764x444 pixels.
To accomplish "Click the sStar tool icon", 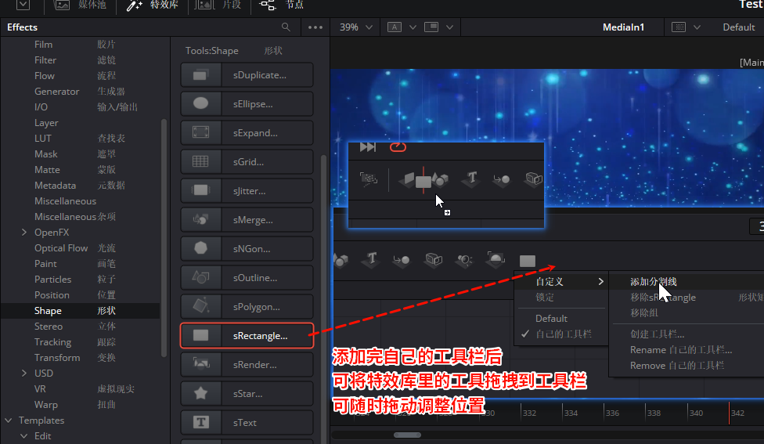I will pos(200,393).
